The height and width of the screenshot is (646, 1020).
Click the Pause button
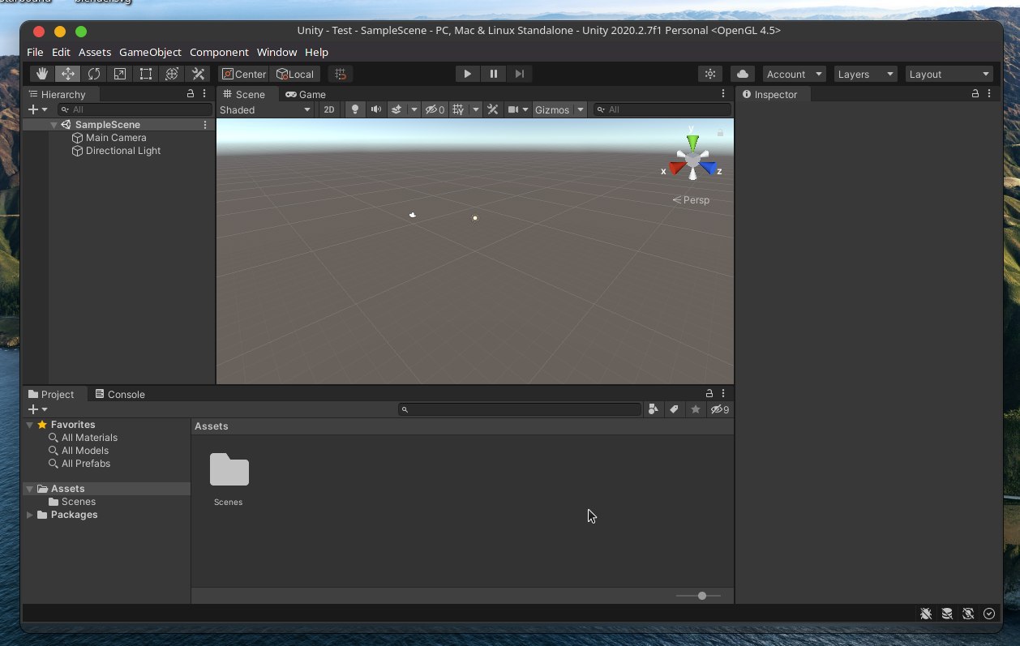pos(493,74)
